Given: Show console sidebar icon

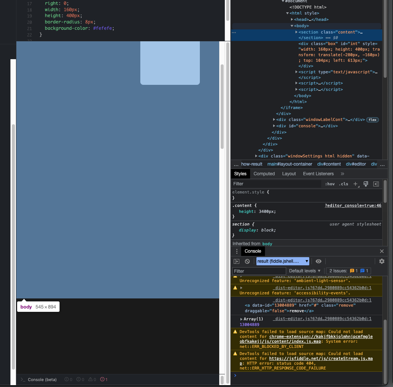Looking at the screenshot, I should [236, 261].
